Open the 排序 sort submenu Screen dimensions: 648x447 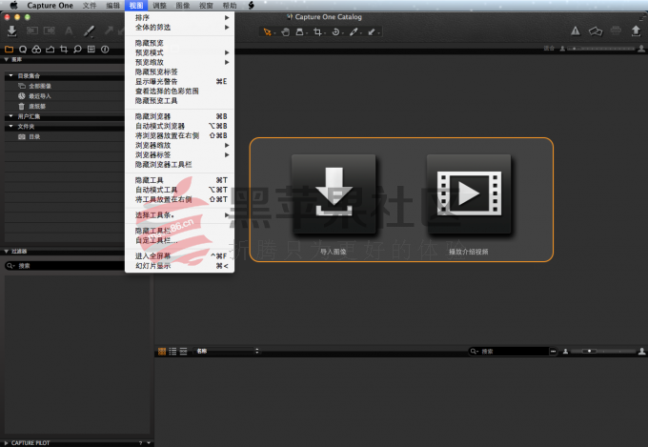coord(180,17)
